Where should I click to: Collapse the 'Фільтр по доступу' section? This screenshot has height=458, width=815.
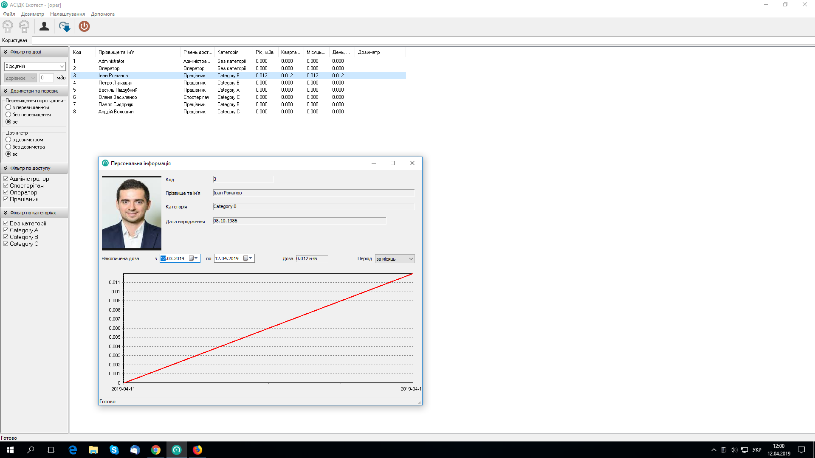pos(6,169)
